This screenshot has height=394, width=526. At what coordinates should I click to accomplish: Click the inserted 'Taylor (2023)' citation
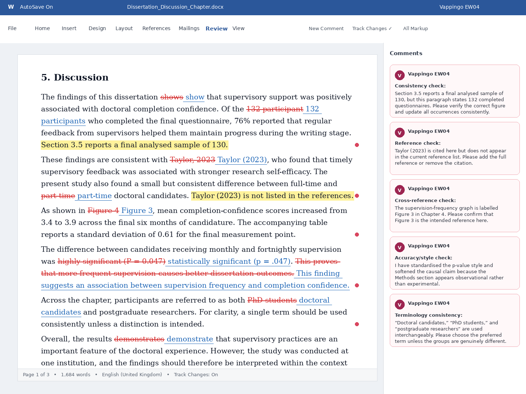pyautogui.click(x=242, y=160)
